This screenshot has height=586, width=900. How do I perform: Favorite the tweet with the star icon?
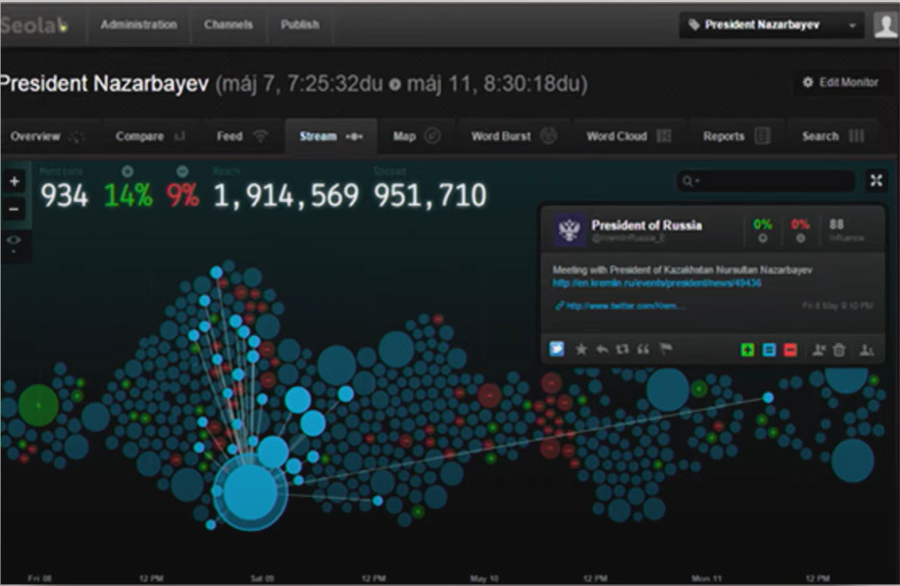point(581,349)
